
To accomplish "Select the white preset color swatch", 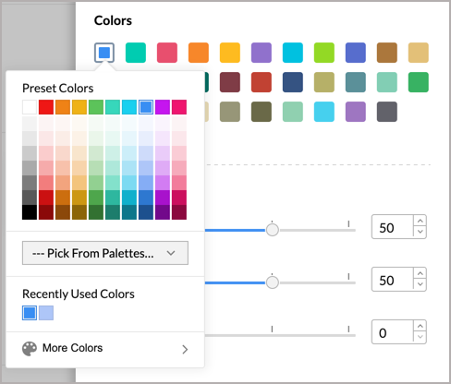I will (30, 107).
